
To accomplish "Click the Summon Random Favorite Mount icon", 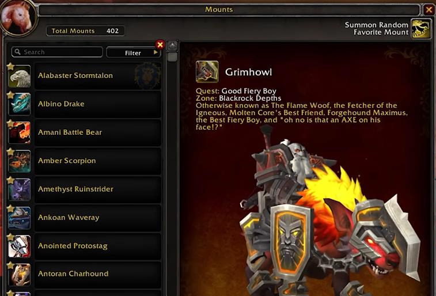I will pos(421,28).
